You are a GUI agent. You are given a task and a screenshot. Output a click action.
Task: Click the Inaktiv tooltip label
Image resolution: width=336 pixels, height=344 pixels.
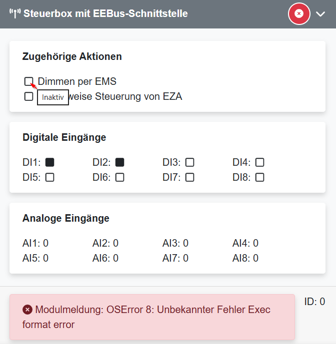(52, 97)
